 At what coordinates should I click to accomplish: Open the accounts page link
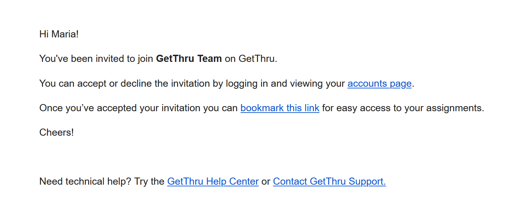click(379, 84)
